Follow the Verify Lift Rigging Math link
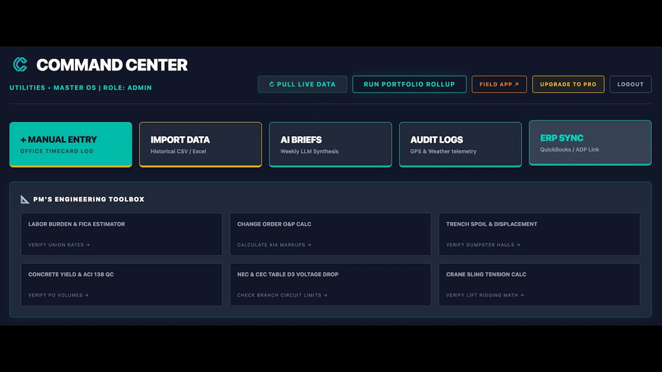 tap(485, 296)
